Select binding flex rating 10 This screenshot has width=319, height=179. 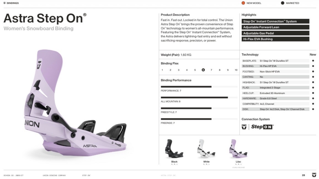tap(236, 70)
